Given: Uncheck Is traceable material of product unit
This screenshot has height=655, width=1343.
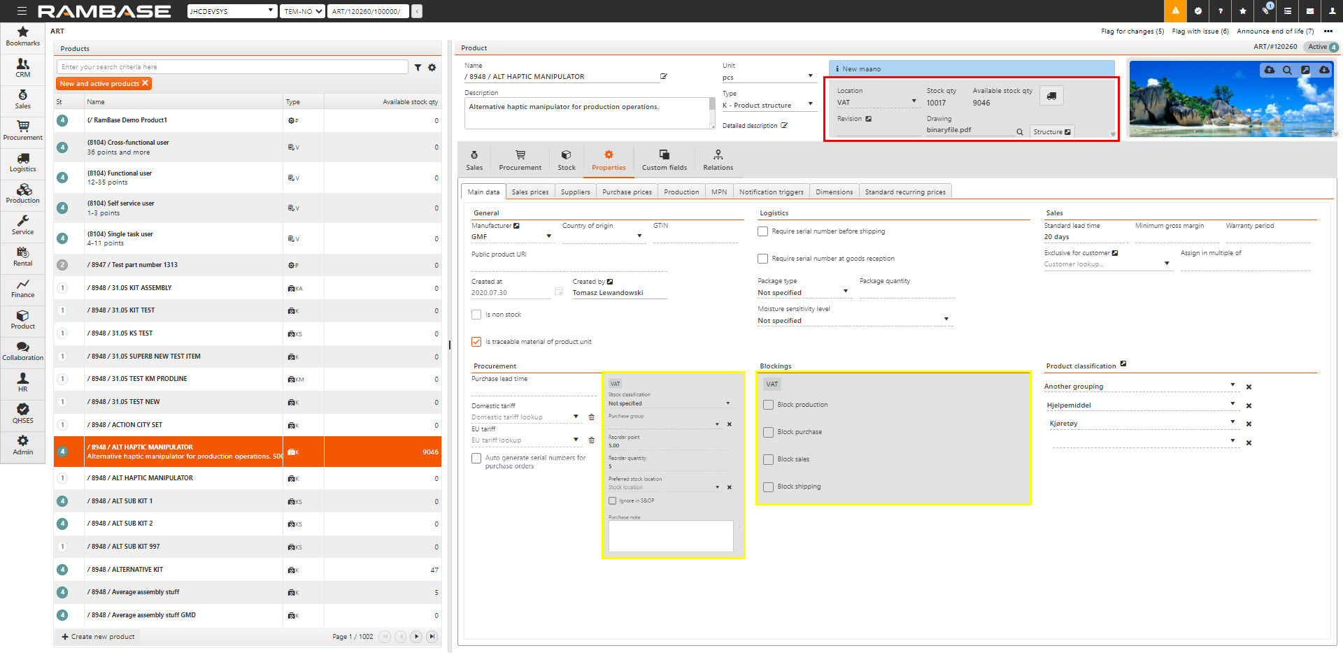Looking at the screenshot, I should [x=476, y=342].
